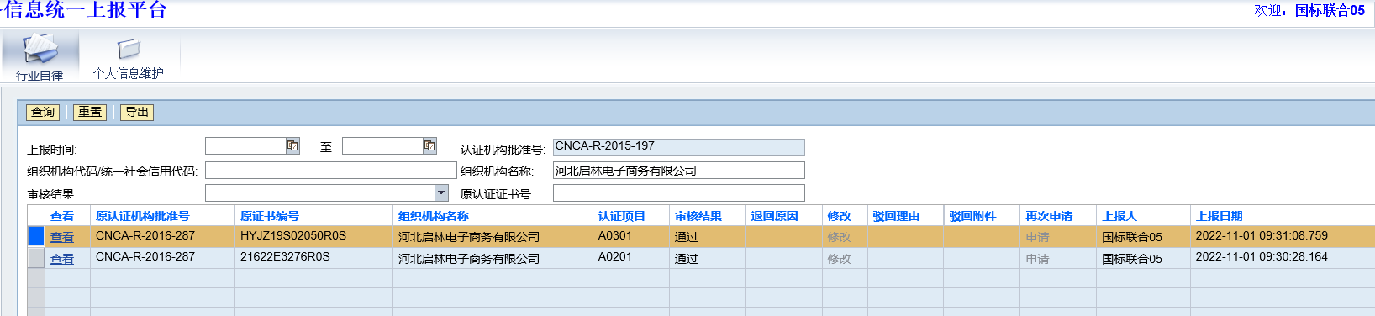Click 国标联合05 reporter in the A0301 row

[x=1132, y=237]
